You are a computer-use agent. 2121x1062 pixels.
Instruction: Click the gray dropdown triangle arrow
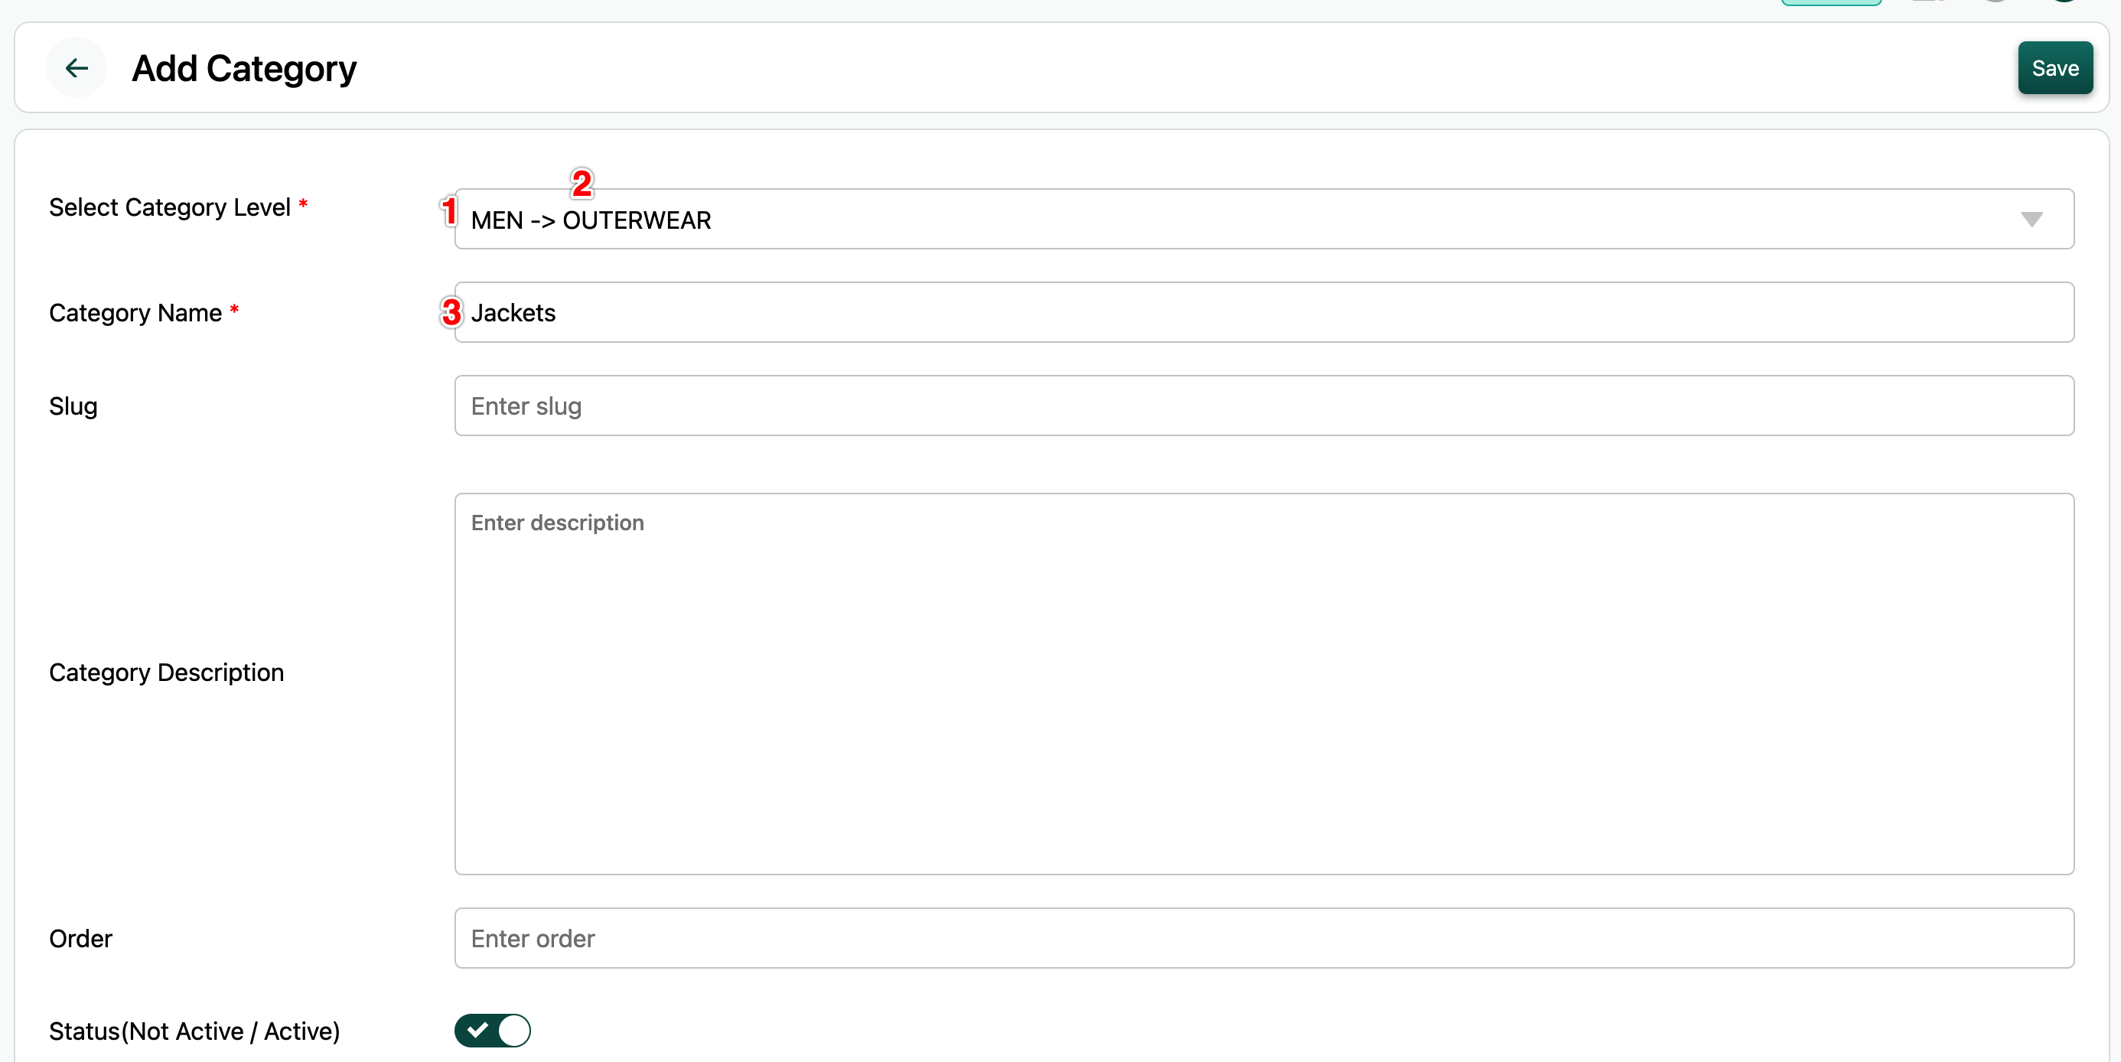tap(2031, 219)
